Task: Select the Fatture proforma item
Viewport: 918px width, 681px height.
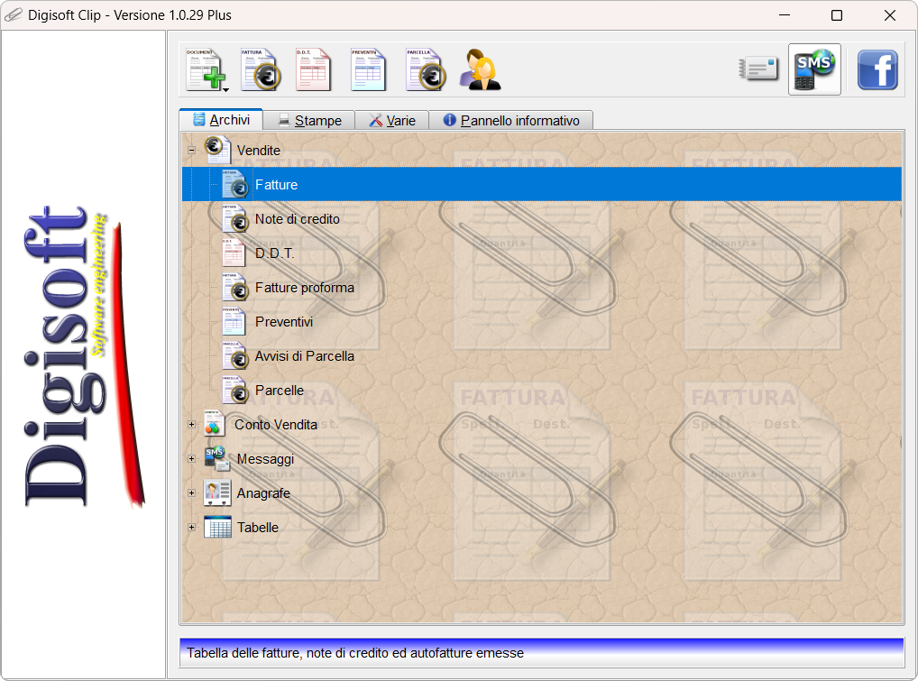Action: coord(305,288)
